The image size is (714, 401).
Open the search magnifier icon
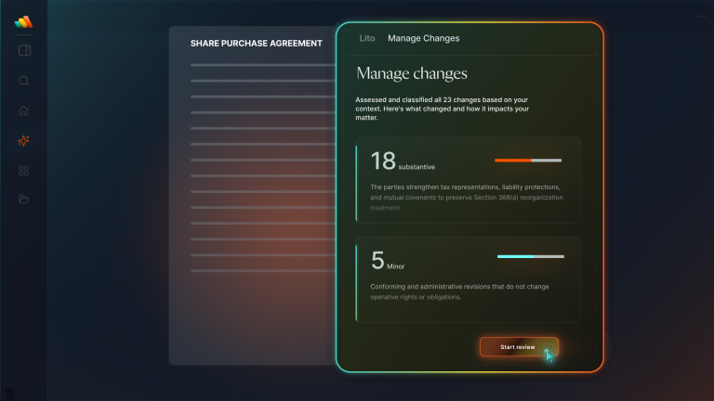pos(23,81)
